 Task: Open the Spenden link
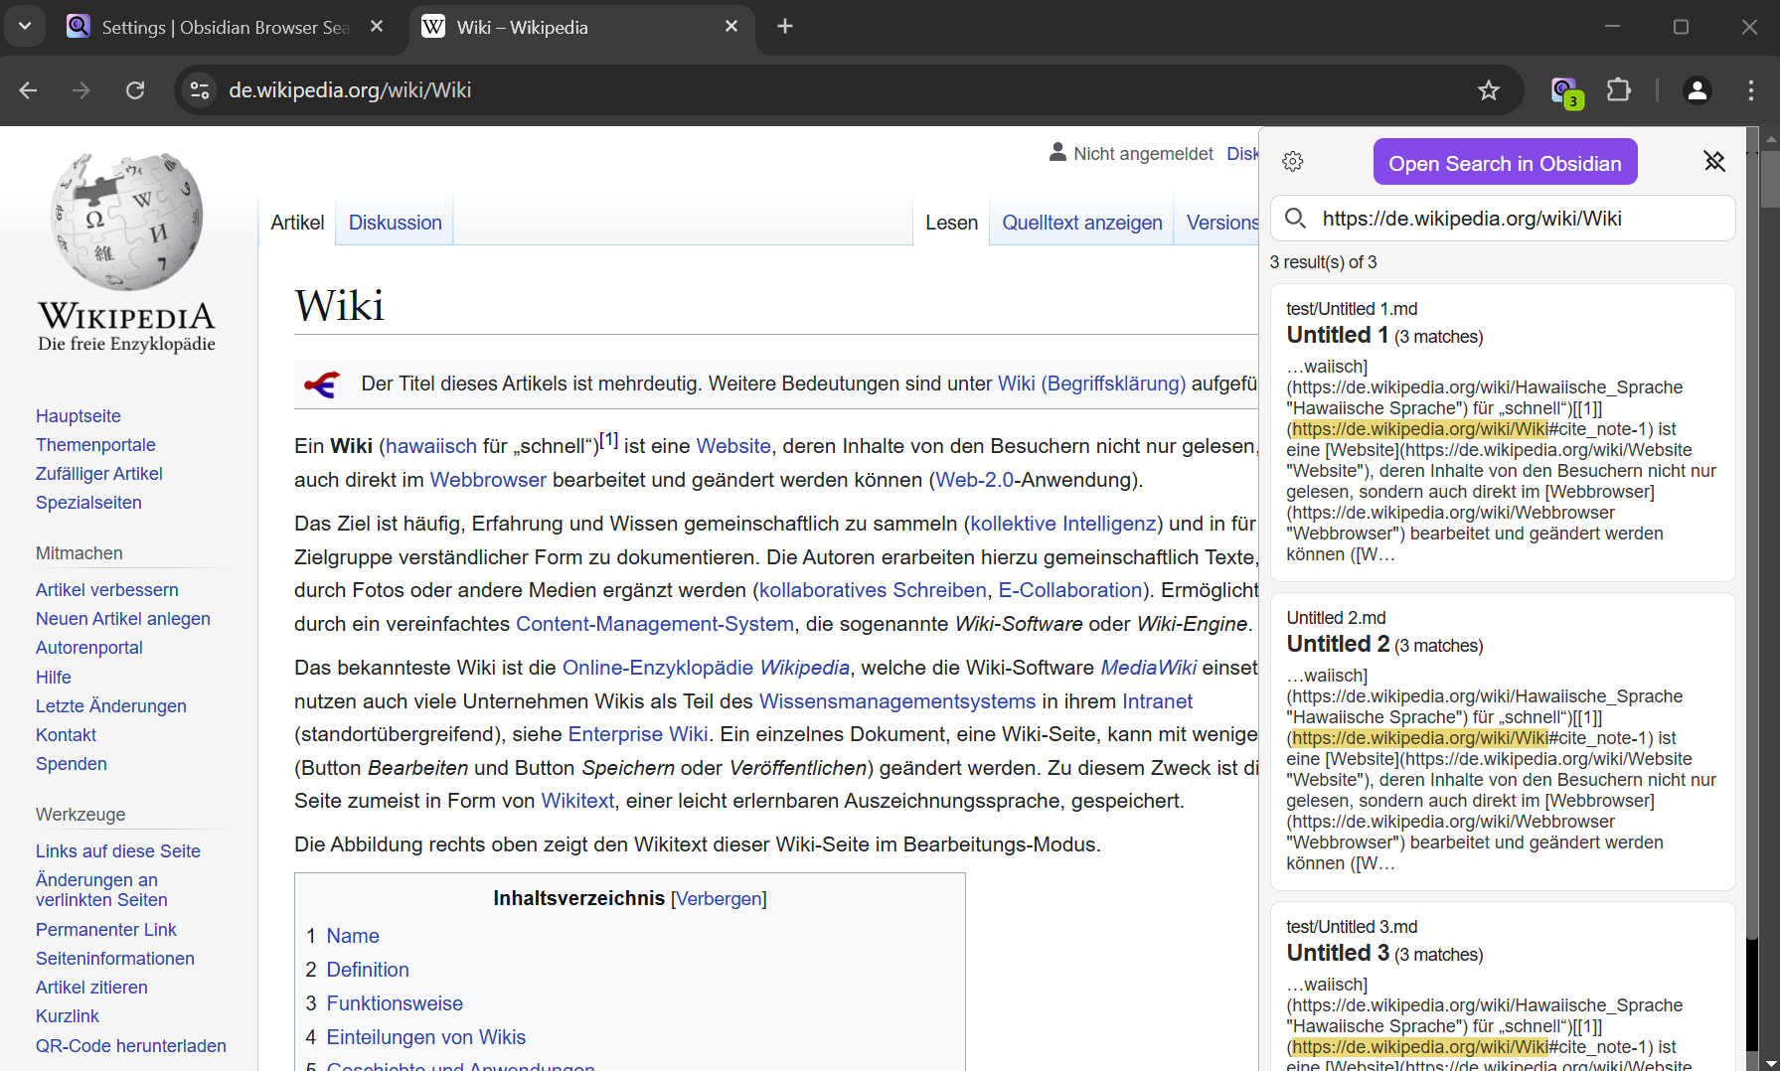pyautogui.click(x=72, y=764)
